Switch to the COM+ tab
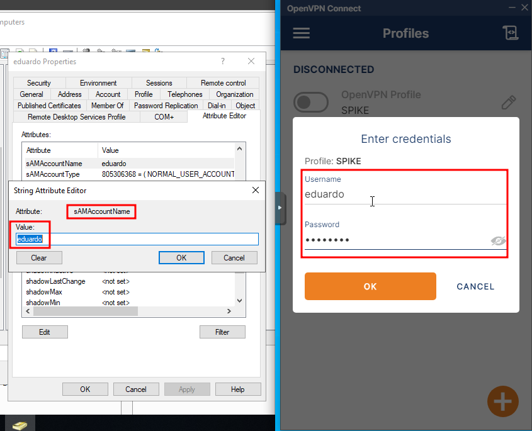532x431 pixels. pyautogui.click(x=164, y=117)
